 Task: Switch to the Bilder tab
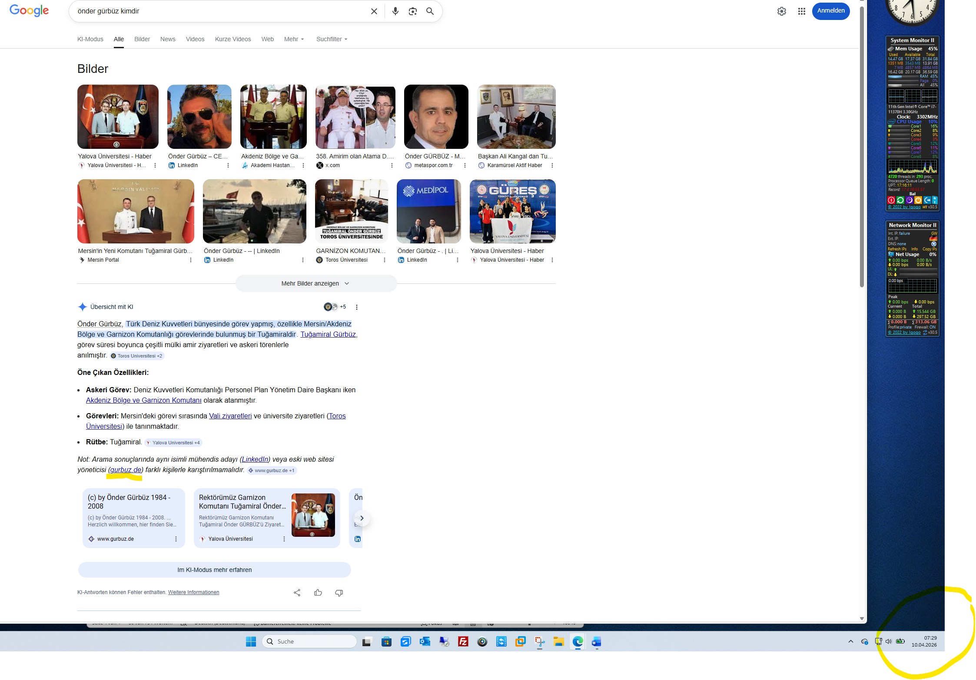click(142, 39)
